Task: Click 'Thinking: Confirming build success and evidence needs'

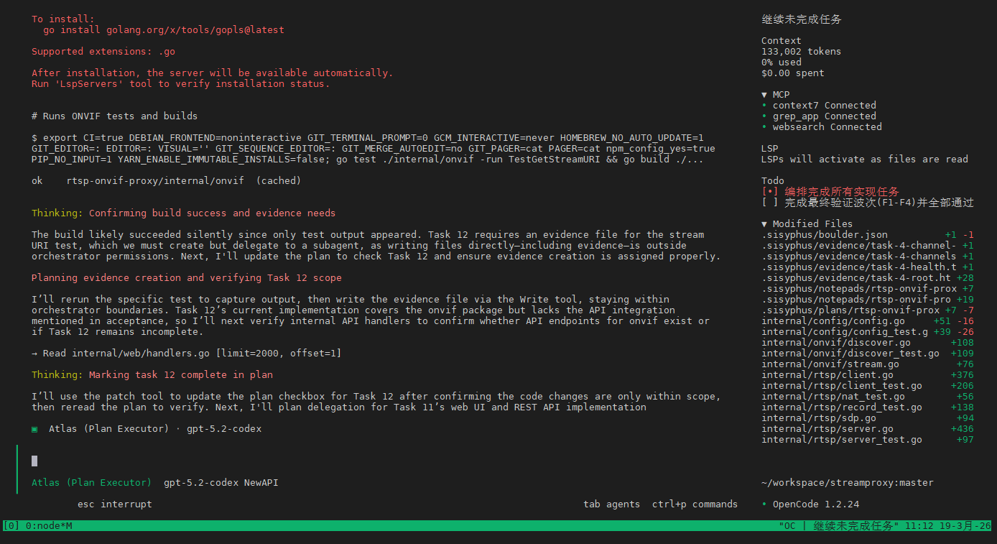Action: (184, 213)
